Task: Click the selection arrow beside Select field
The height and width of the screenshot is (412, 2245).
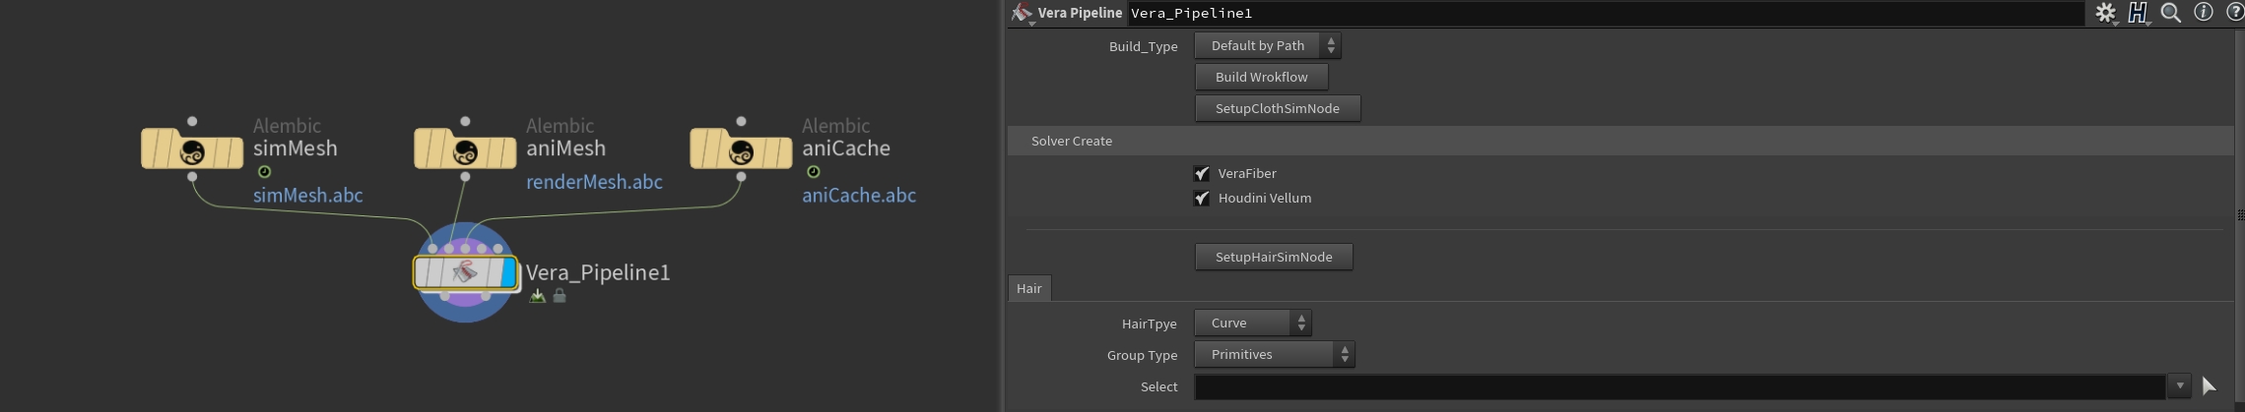Action: pyautogui.click(x=2209, y=386)
